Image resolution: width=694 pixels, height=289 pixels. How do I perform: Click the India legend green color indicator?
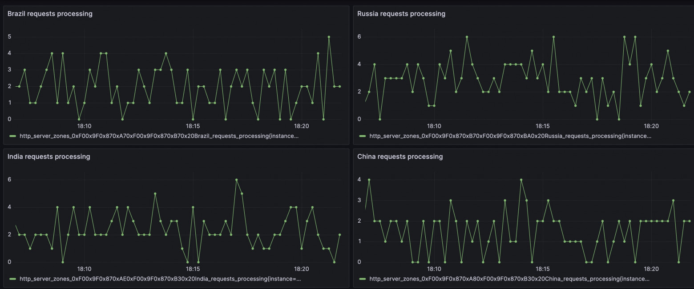[x=12, y=279]
